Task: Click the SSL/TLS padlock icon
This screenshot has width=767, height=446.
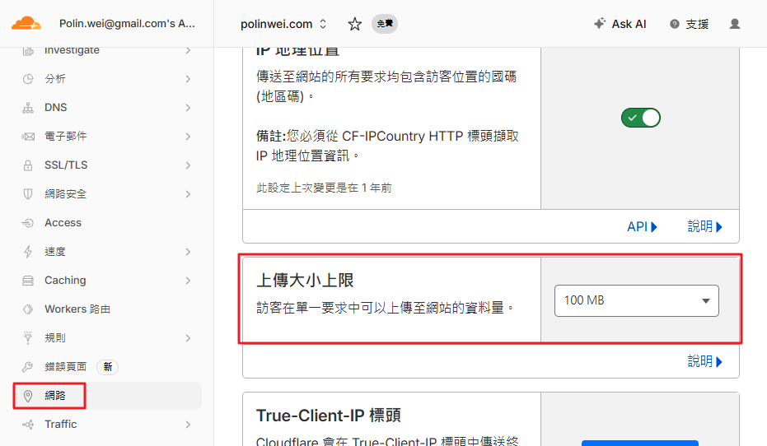Action: [x=28, y=165]
